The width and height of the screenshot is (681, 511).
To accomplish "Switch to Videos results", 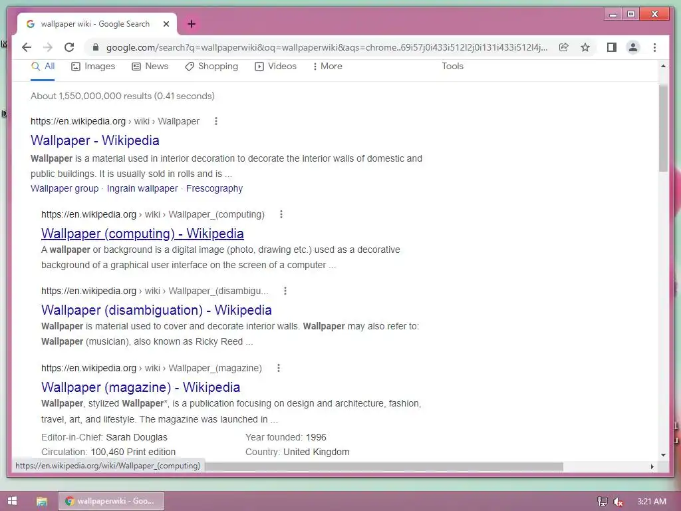I will 276,67.
